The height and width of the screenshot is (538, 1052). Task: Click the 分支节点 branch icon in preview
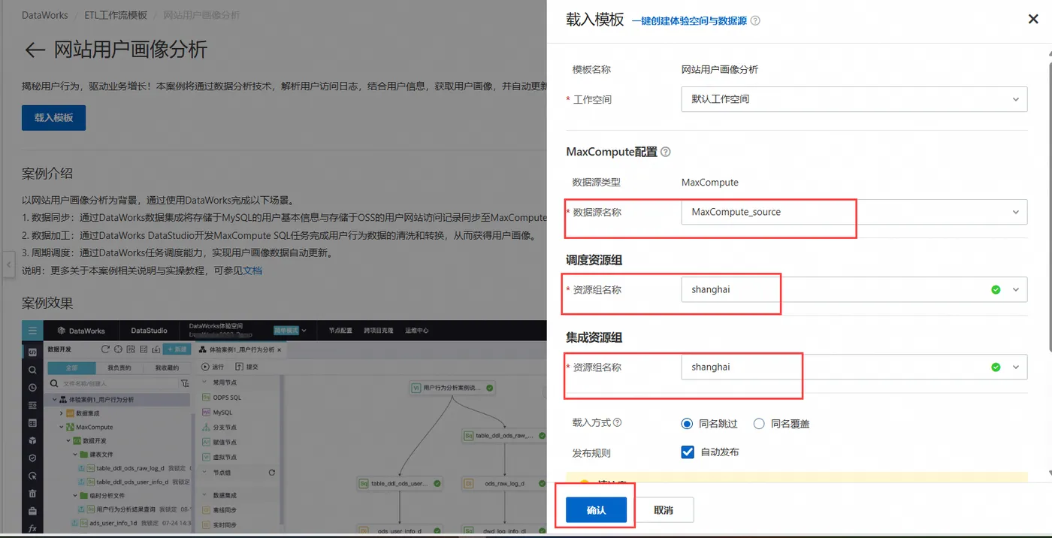pos(207,427)
